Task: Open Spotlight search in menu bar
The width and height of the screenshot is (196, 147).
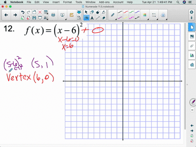Action: coord(178,2)
